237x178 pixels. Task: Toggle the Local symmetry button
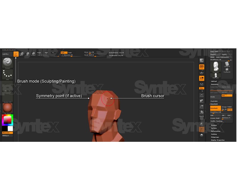click(202, 78)
